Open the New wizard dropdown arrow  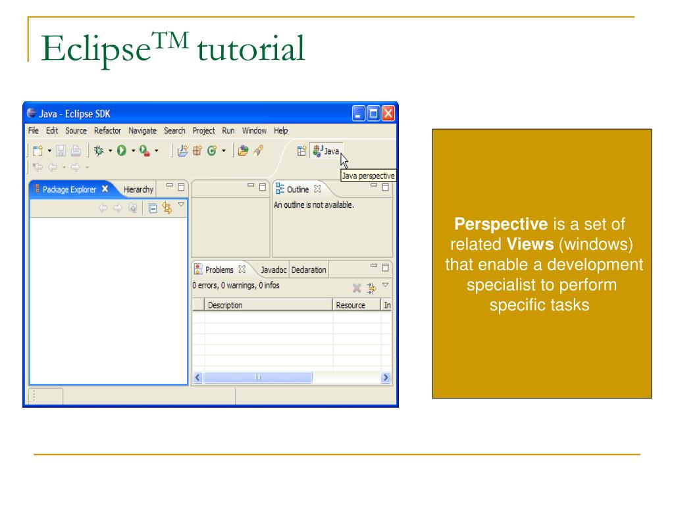(49, 151)
